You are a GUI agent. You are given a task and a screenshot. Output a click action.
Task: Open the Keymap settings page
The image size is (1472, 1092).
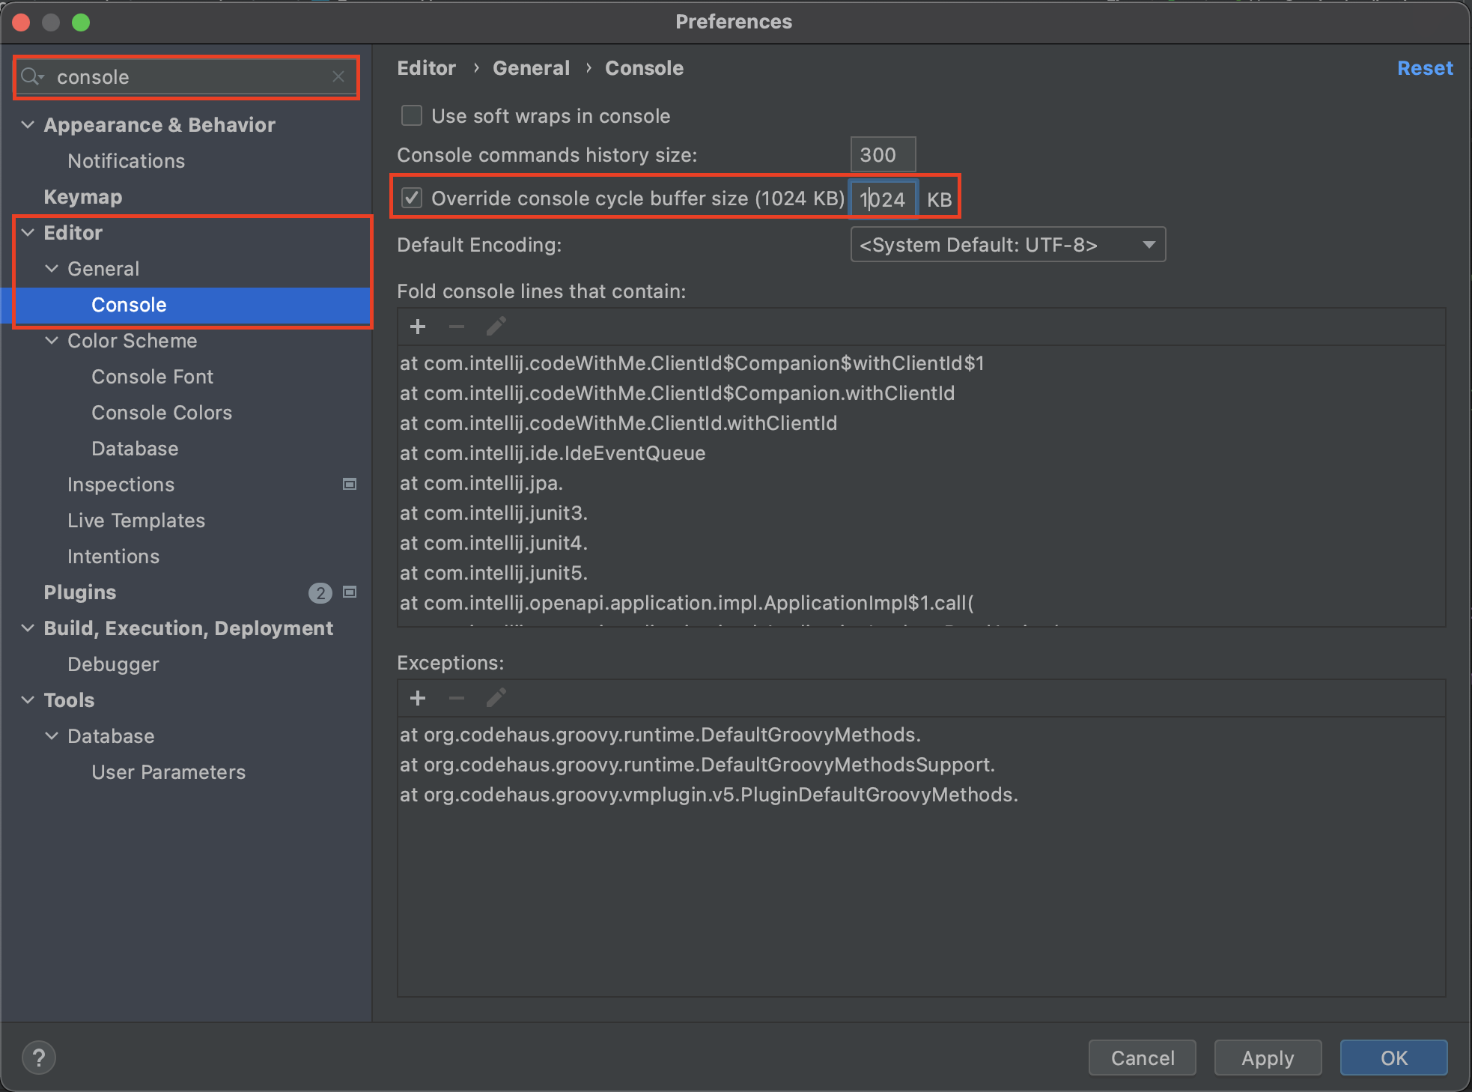tap(82, 196)
